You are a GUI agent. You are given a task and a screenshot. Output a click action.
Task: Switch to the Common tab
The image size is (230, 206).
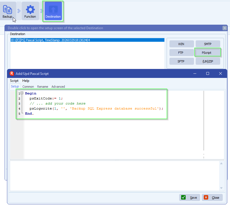28,87
